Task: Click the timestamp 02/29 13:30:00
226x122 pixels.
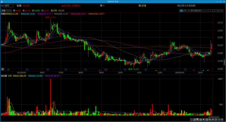Action: pos(186,5)
